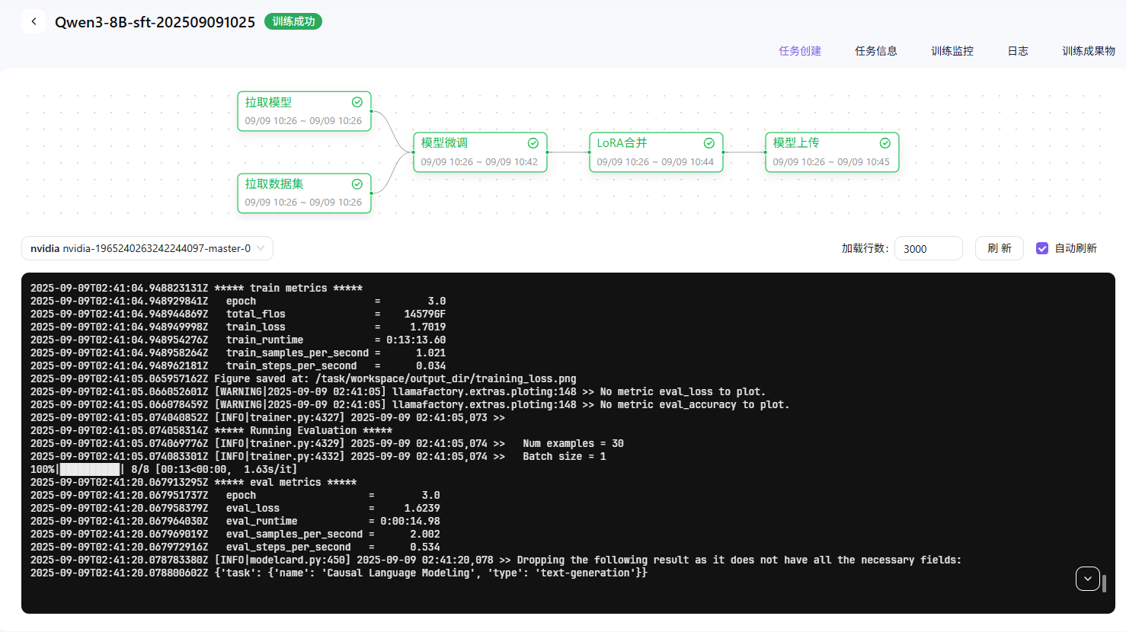The height and width of the screenshot is (632, 1126).
Task: Click the checkmark icon on LoRA合并 node
Action: point(709,143)
